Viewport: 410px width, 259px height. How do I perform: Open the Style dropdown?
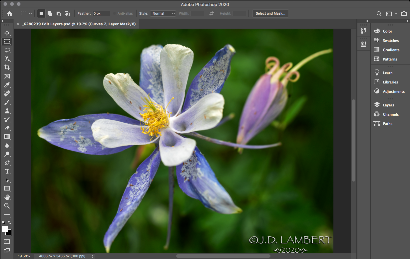(163, 13)
